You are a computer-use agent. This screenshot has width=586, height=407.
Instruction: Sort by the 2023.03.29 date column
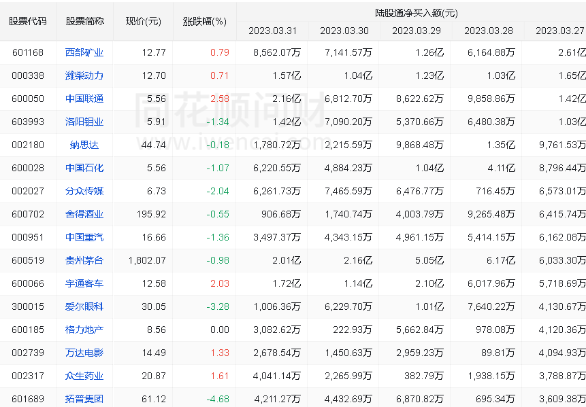[x=417, y=31]
